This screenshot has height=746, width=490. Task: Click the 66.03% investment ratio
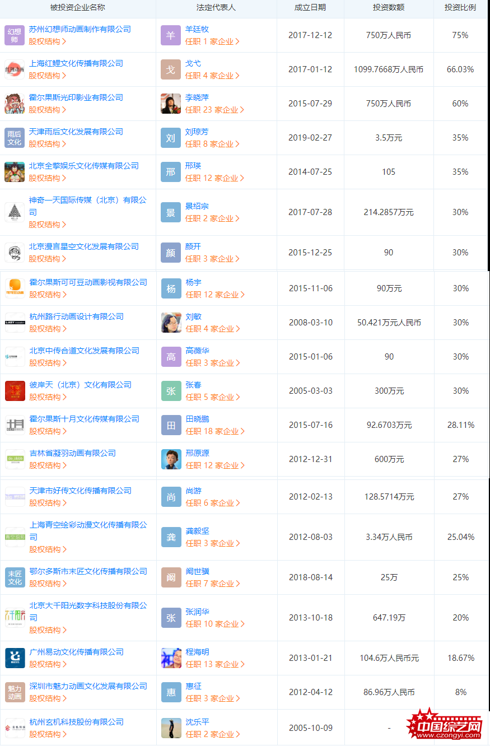tap(460, 69)
